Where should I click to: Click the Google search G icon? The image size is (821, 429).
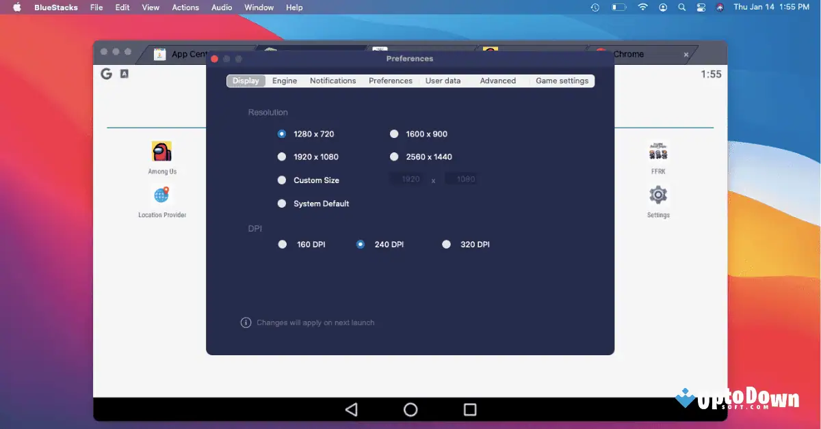click(x=106, y=73)
